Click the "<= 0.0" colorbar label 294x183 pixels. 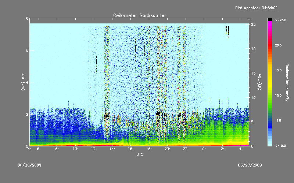(280, 146)
